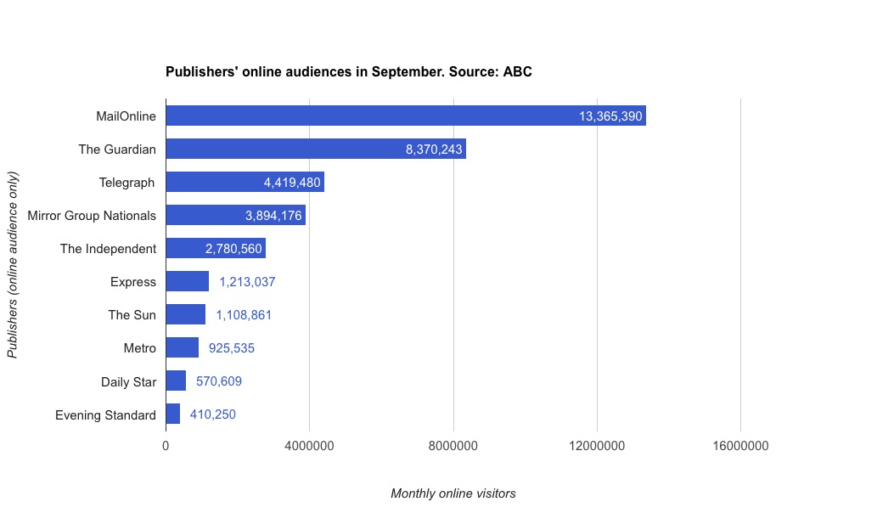Click the 410,250 value label
The image size is (894, 530).
pyautogui.click(x=212, y=414)
